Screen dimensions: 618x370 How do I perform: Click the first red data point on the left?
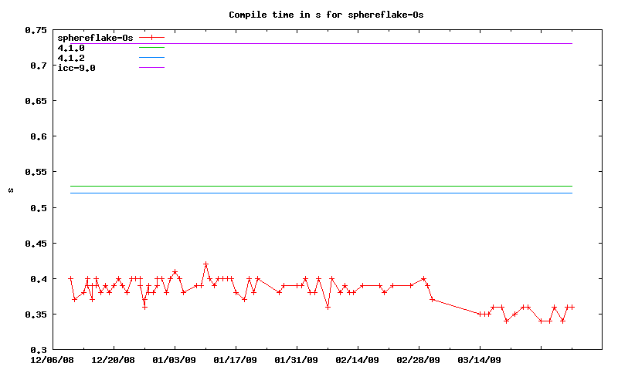pos(70,278)
